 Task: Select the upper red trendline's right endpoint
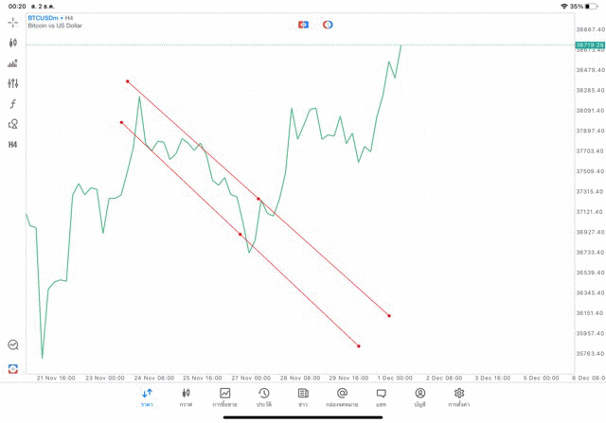coord(389,315)
